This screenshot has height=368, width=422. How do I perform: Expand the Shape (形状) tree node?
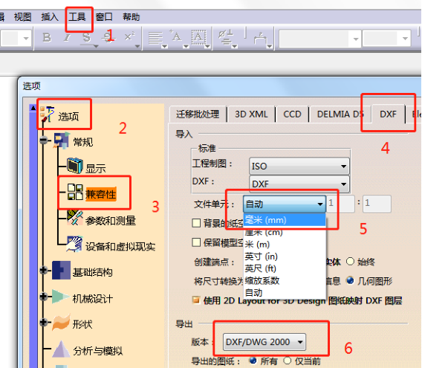click(43, 322)
